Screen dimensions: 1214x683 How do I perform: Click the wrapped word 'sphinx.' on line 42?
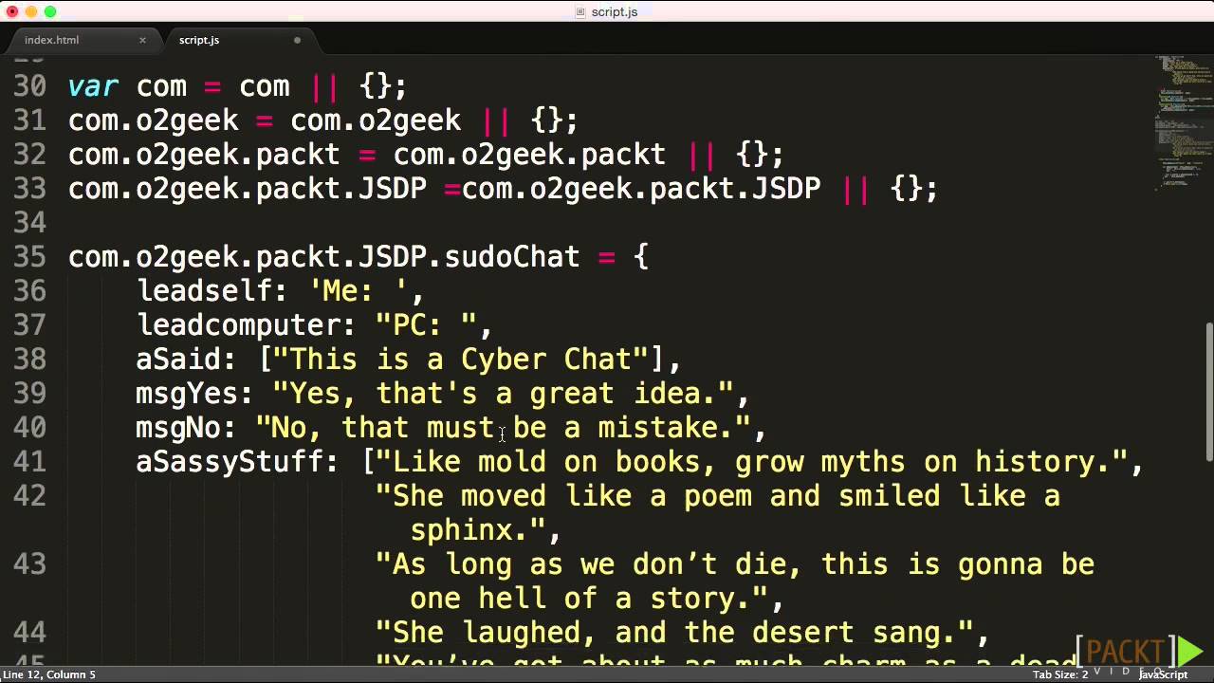(469, 530)
